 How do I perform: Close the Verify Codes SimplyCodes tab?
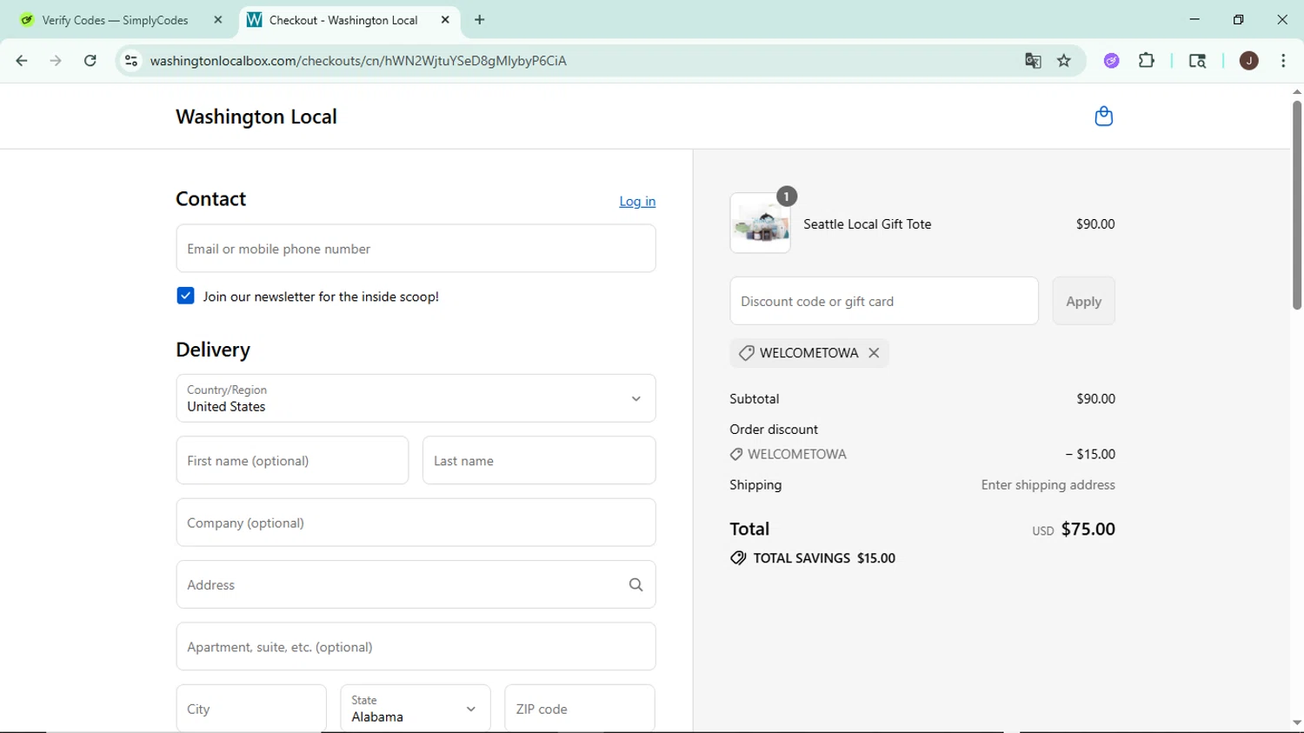tap(218, 20)
